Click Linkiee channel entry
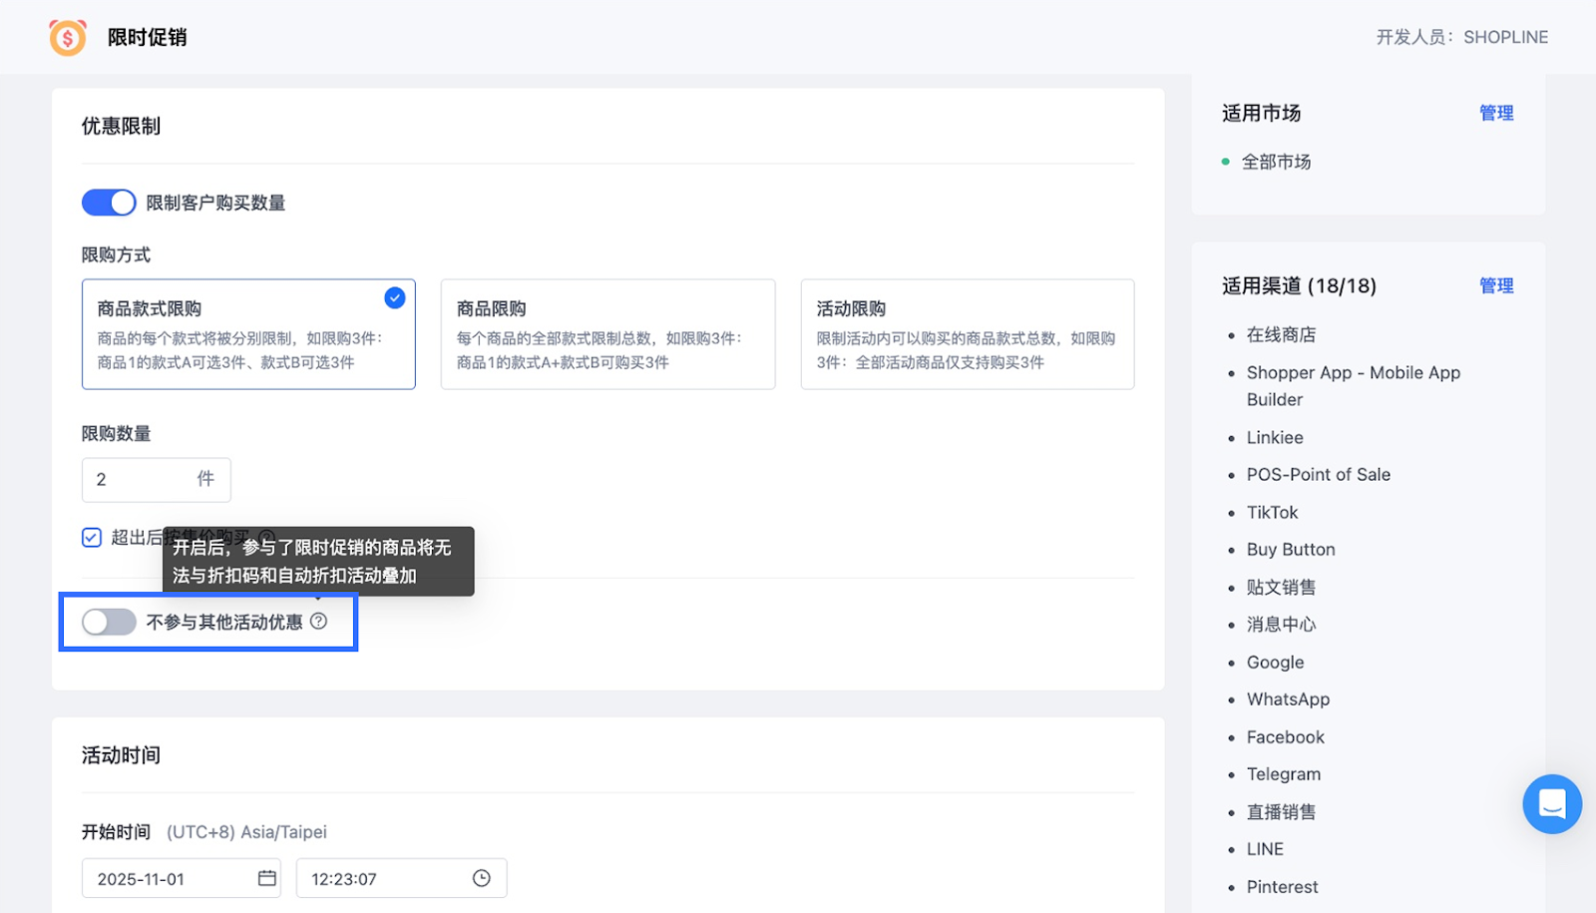 click(x=1275, y=437)
